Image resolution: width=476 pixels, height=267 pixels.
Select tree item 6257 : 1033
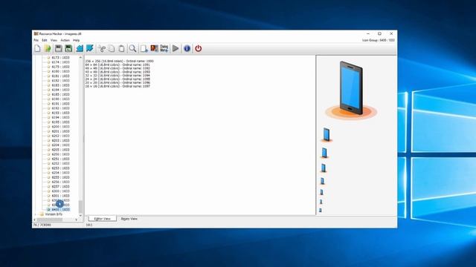tap(60, 186)
